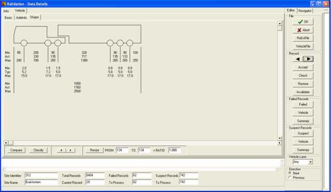Click the previous record left arrow
The width and height of the screenshot is (331, 192).
(298, 59)
